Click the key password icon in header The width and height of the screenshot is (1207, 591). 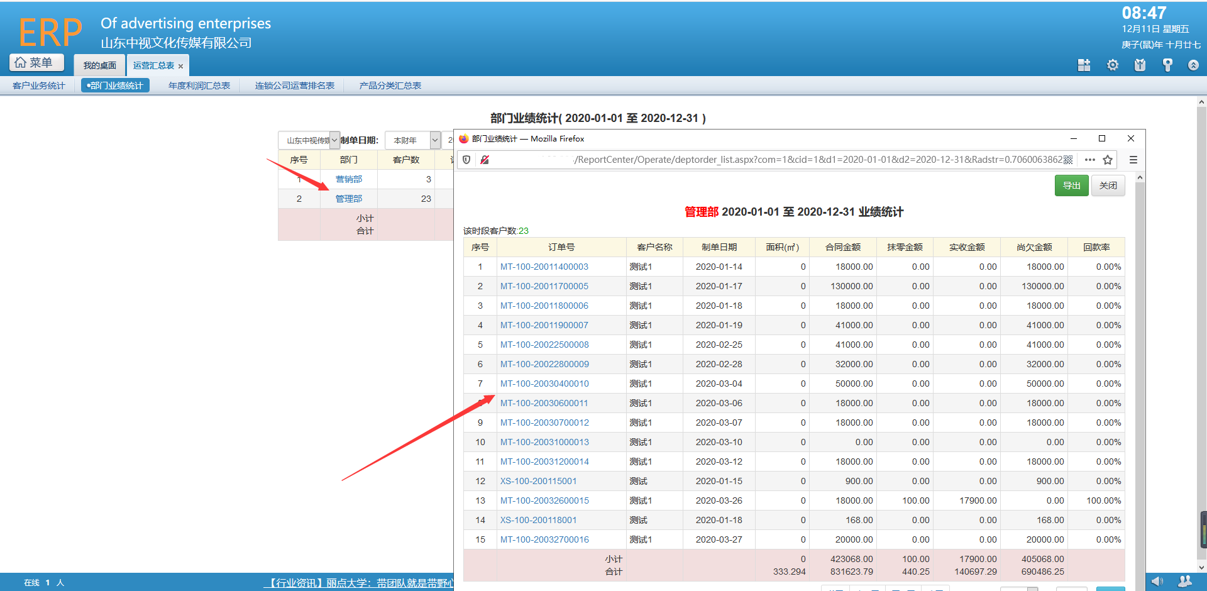tap(1167, 65)
